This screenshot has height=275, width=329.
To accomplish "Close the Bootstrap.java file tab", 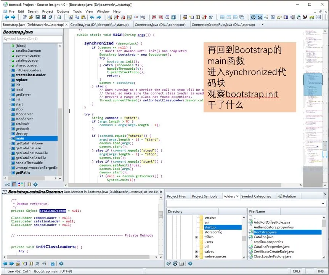I will pyautogui.click(x=66, y=25).
